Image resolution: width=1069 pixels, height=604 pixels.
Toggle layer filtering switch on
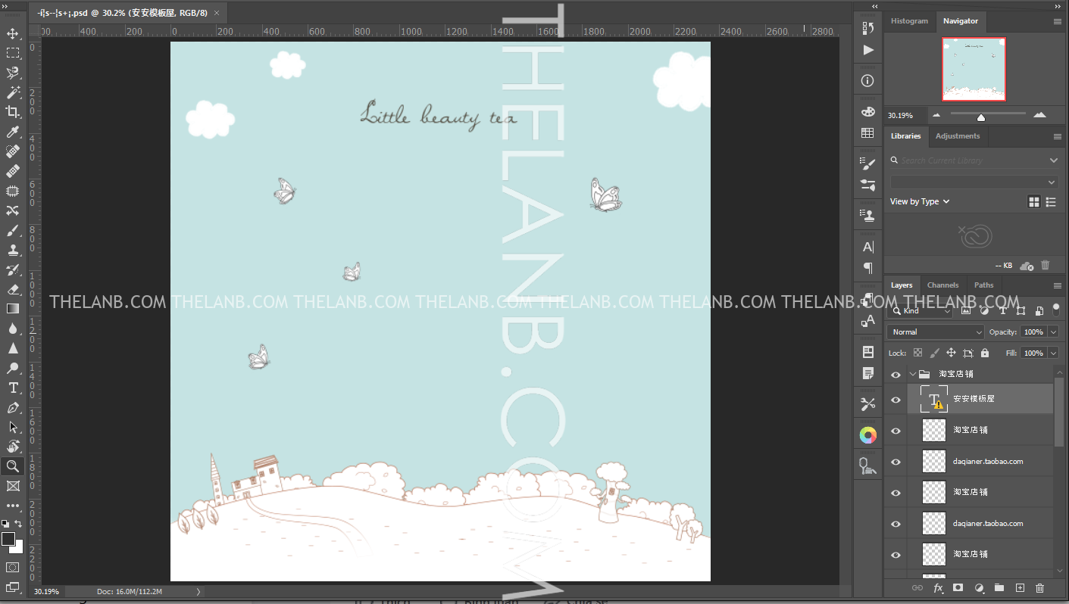[1056, 310]
